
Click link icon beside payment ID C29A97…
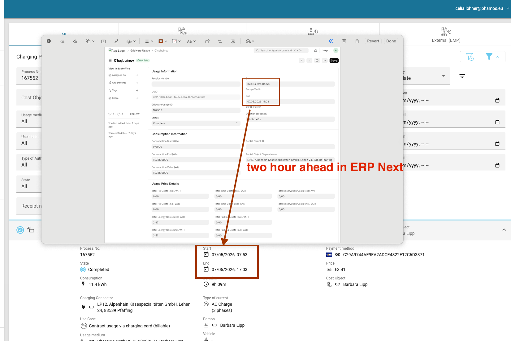[338, 255]
